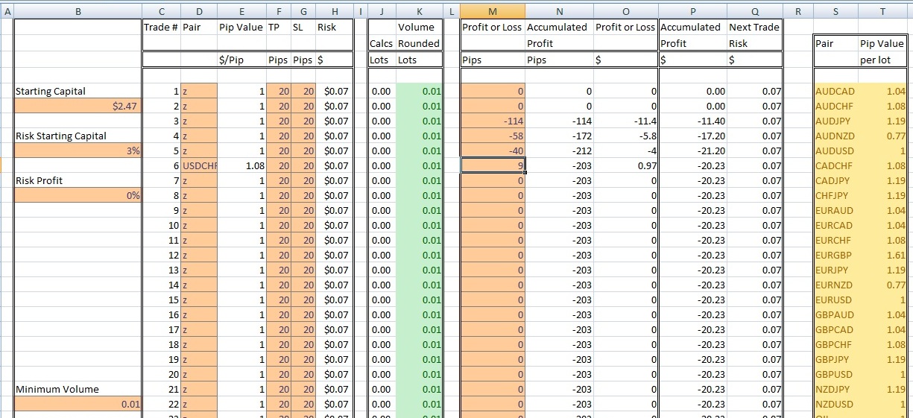Click the 1.61 pip value for EURGBP

click(x=882, y=255)
